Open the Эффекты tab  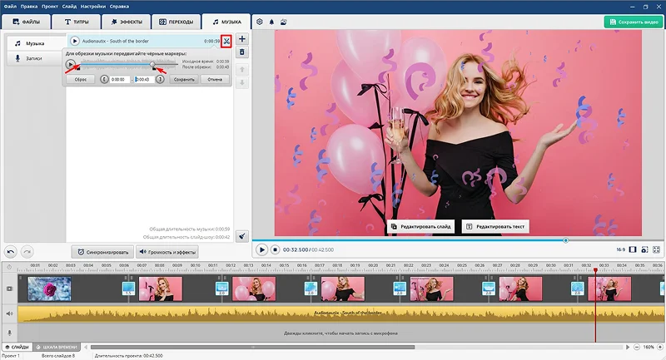[x=127, y=22]
